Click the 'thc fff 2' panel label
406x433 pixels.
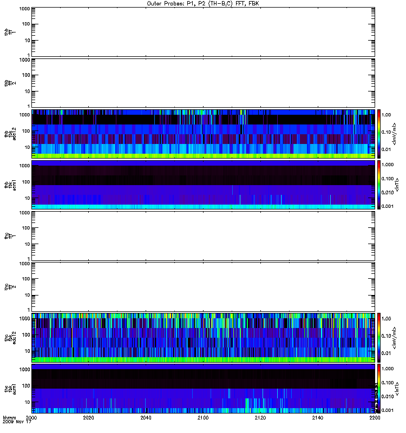[x=10, y=287]
